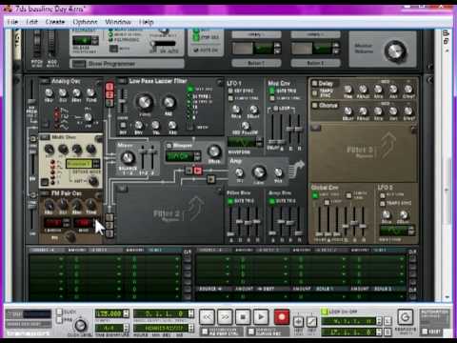This screenshot has width=457, height=343.
Task: Click the Show Programmer button
Action: click(78, 64)
